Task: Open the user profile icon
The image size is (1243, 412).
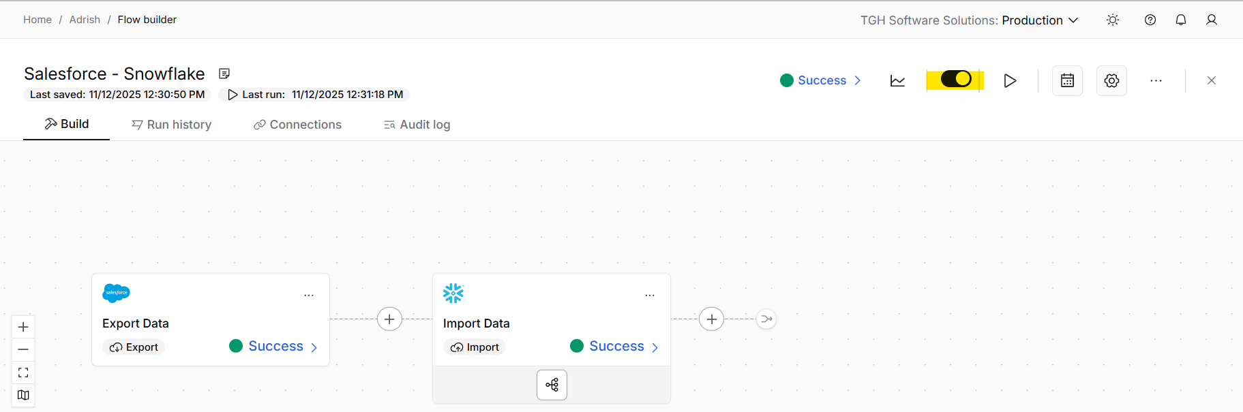Action: coord(1212,20)
